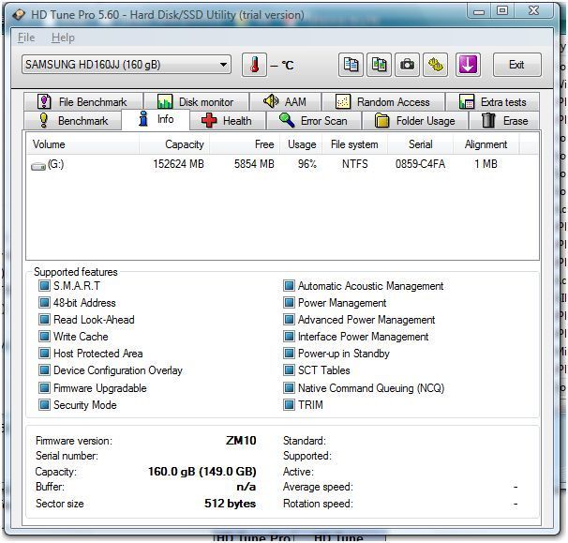Viewport: 568px width, 543px height.
Task: Toggle the TRIM feature checkbox
Action: click(x=289, y=405)
